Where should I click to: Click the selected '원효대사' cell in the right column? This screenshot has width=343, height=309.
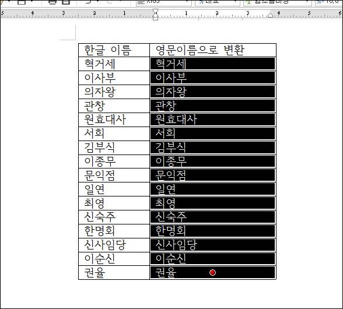tap(212, 120)
